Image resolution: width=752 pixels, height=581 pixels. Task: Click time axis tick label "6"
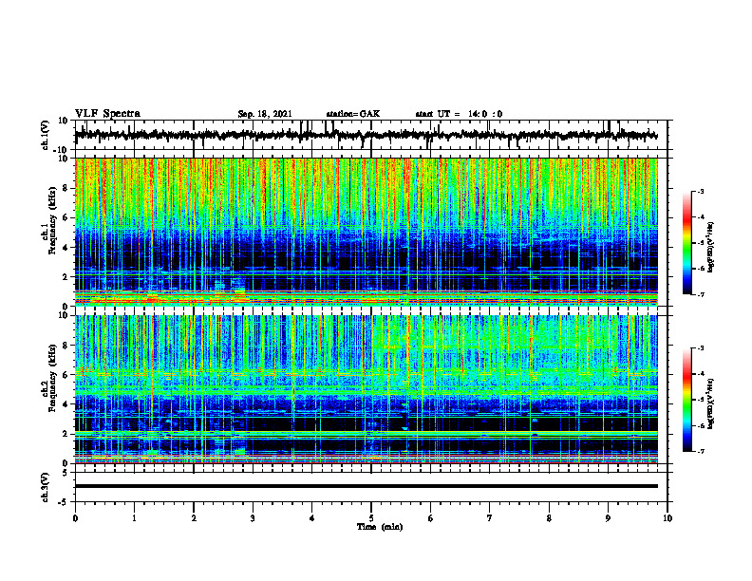[431, 518]
